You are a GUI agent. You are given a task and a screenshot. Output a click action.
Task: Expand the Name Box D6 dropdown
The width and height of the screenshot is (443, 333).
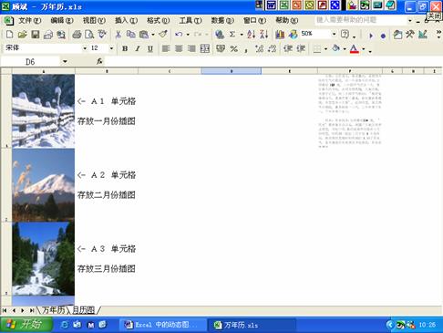(65, 62)
